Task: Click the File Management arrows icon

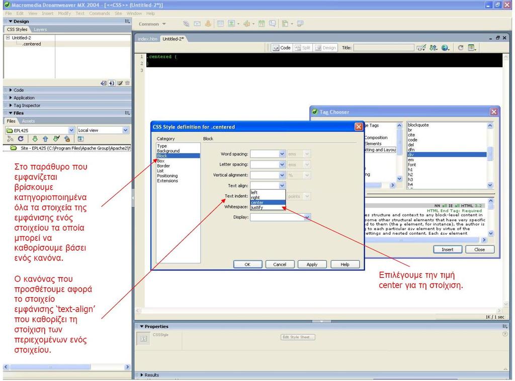Action: click(x=433, y=48)
